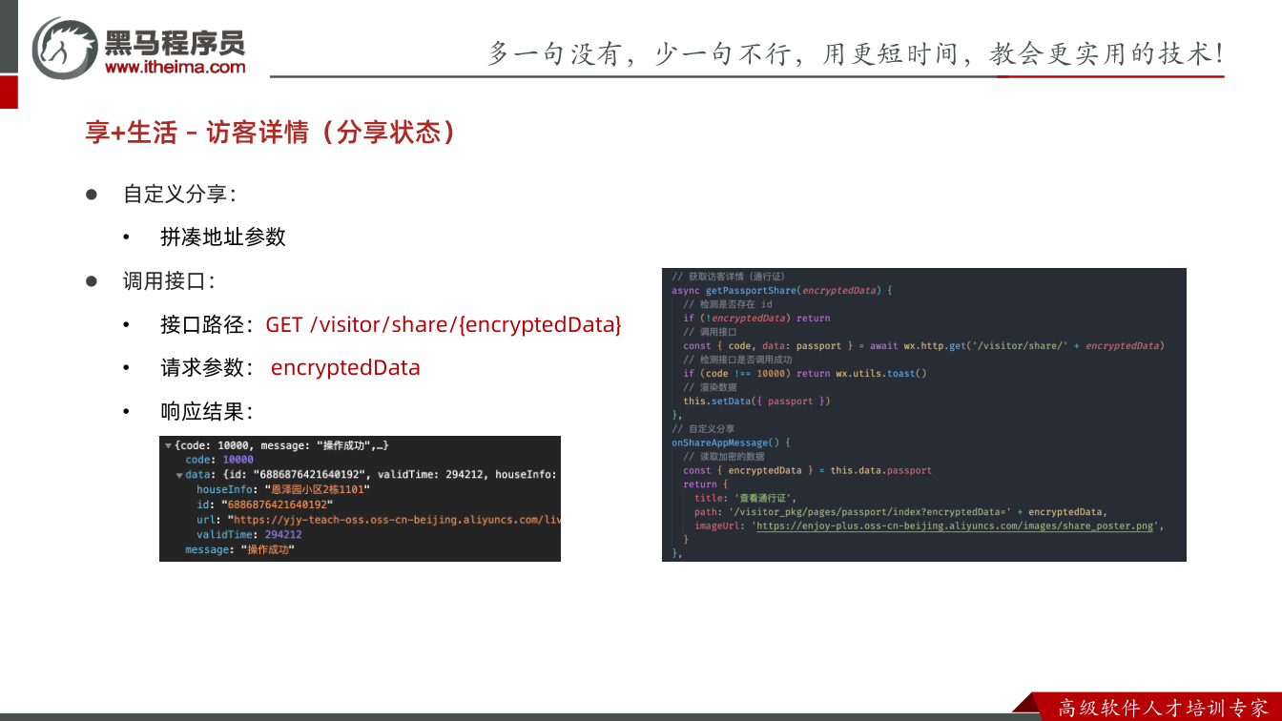Click the console url https://yjy-teach-oss string
1282x721 pixels.
click(394, 520)
